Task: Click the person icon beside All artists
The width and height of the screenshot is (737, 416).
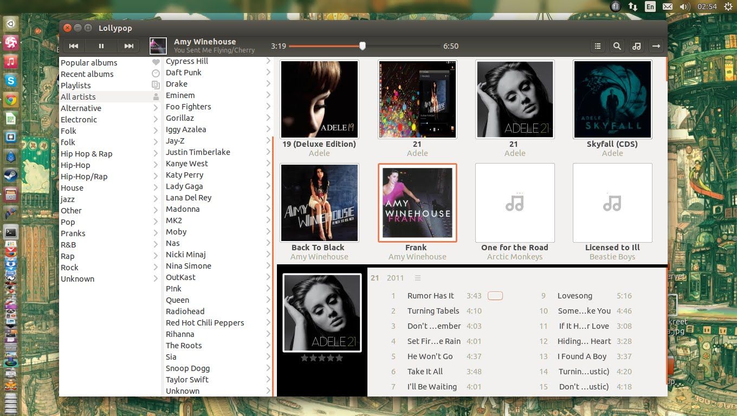Action: pos(156,97)
